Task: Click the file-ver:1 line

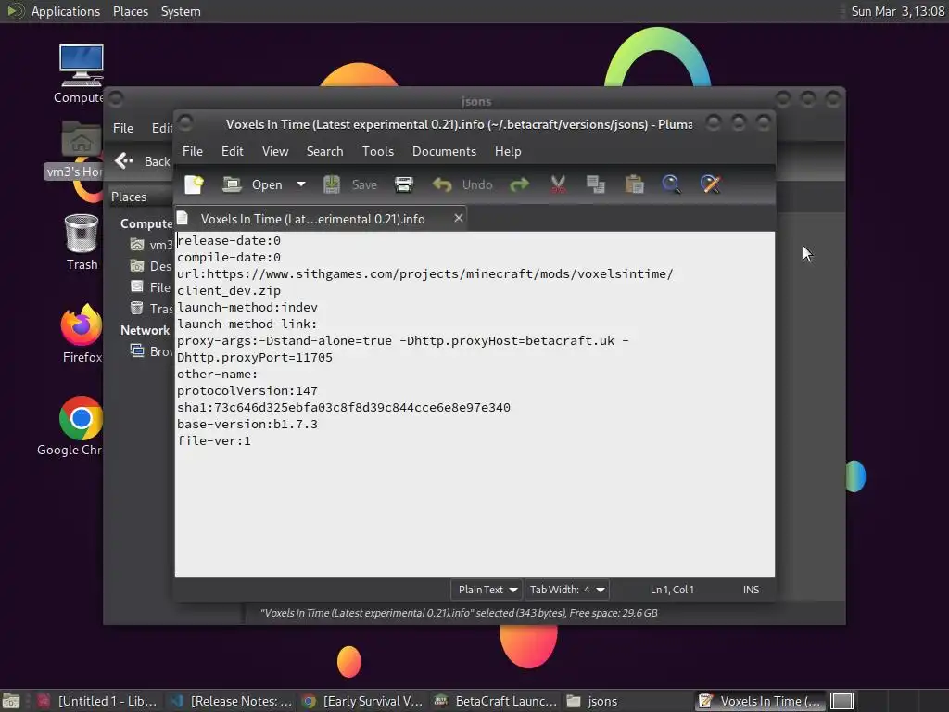Action: pyautogui.click(x=214, y=440)
